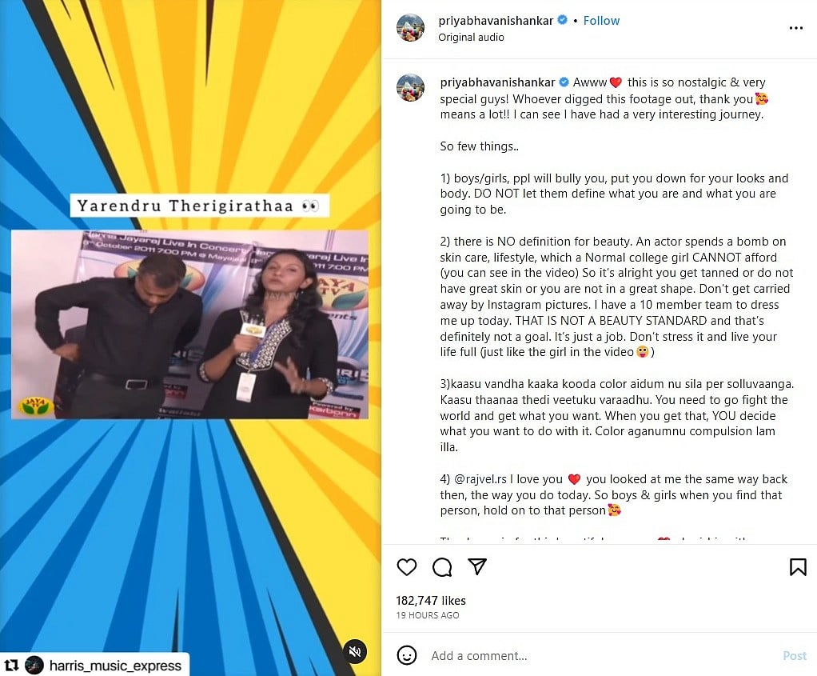Screen dimensions: 817x676
Task: Click the Post comment button
Action: pyautogui.click(x=794, y=656)
